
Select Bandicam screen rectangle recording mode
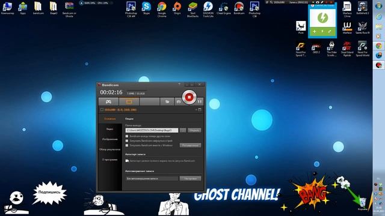[x=129, y=101]
